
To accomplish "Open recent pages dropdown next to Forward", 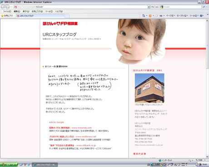I will pyautogui.click(x=11, y=7).
